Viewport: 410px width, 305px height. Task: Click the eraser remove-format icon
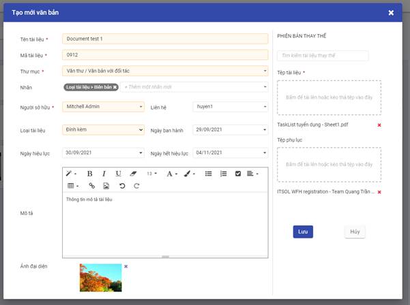point(134,174)
